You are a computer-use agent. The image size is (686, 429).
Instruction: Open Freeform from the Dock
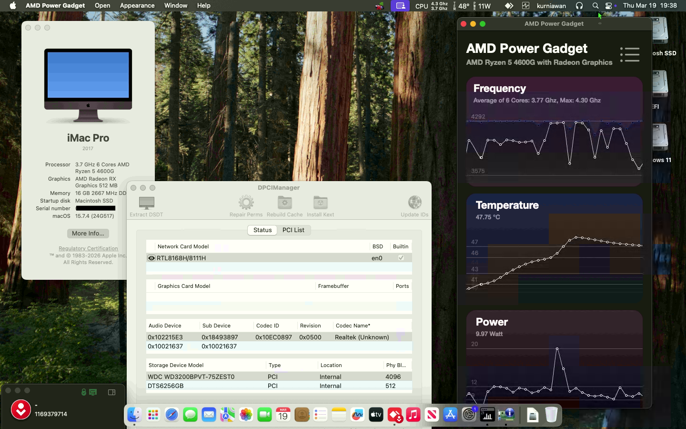(357, 415)
